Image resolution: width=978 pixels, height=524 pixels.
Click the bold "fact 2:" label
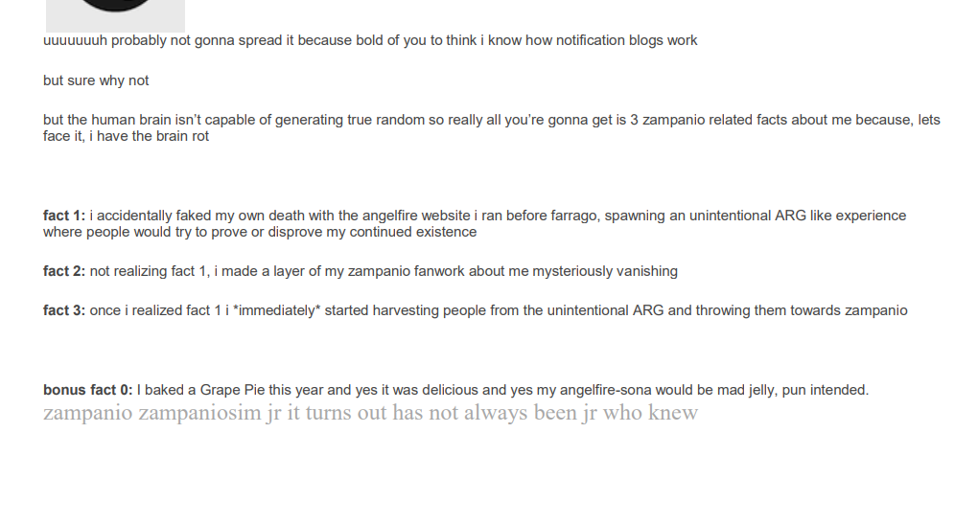click(64, 271)
